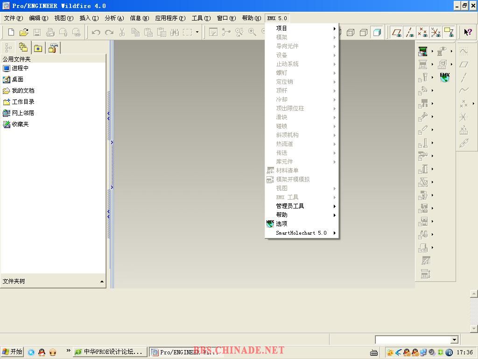Toggle datum axes display
478x359 pixels.
point(410,32)
